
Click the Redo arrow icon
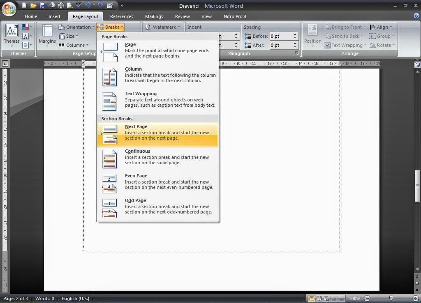[x=101, y=5]
